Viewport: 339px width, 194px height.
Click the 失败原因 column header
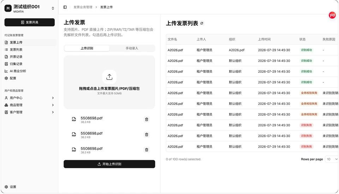click(x=329, y=39)
